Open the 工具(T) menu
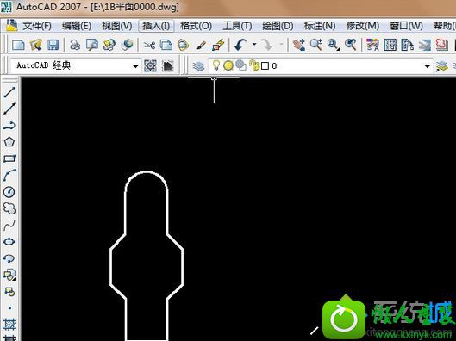 tap(237, 26)
